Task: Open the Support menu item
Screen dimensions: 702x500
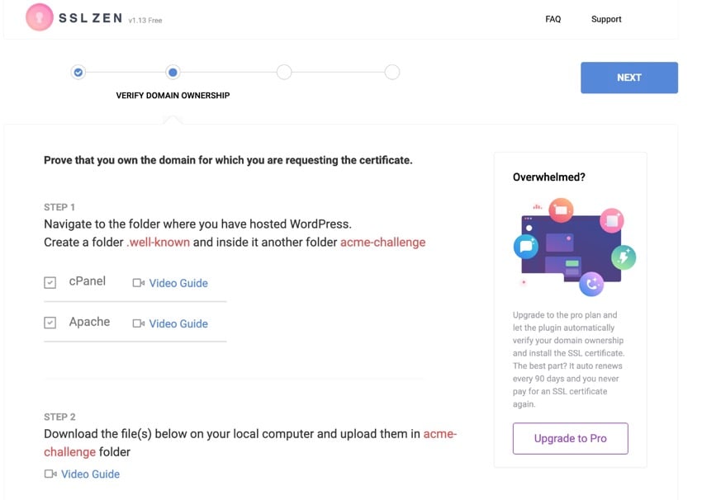Action: (x=606, y=19)
